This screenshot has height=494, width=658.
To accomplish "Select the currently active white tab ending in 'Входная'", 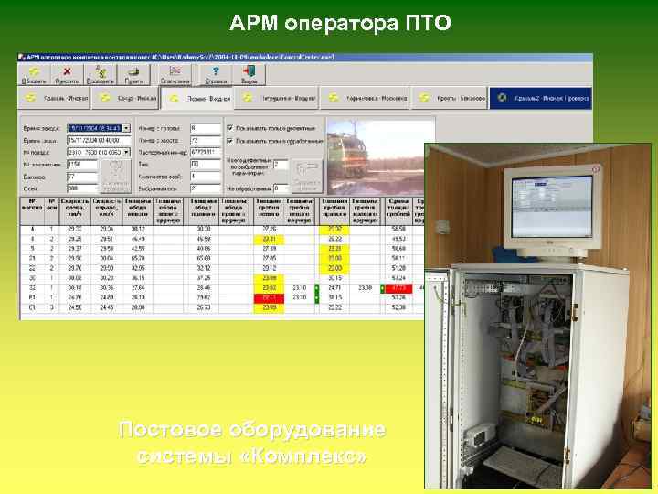I will pyautogui.click(x=196, y=98).
